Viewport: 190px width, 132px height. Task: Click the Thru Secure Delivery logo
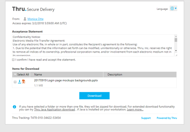tap(33, 9)
